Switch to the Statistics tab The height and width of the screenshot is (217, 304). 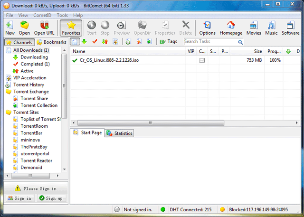[119, 133]
